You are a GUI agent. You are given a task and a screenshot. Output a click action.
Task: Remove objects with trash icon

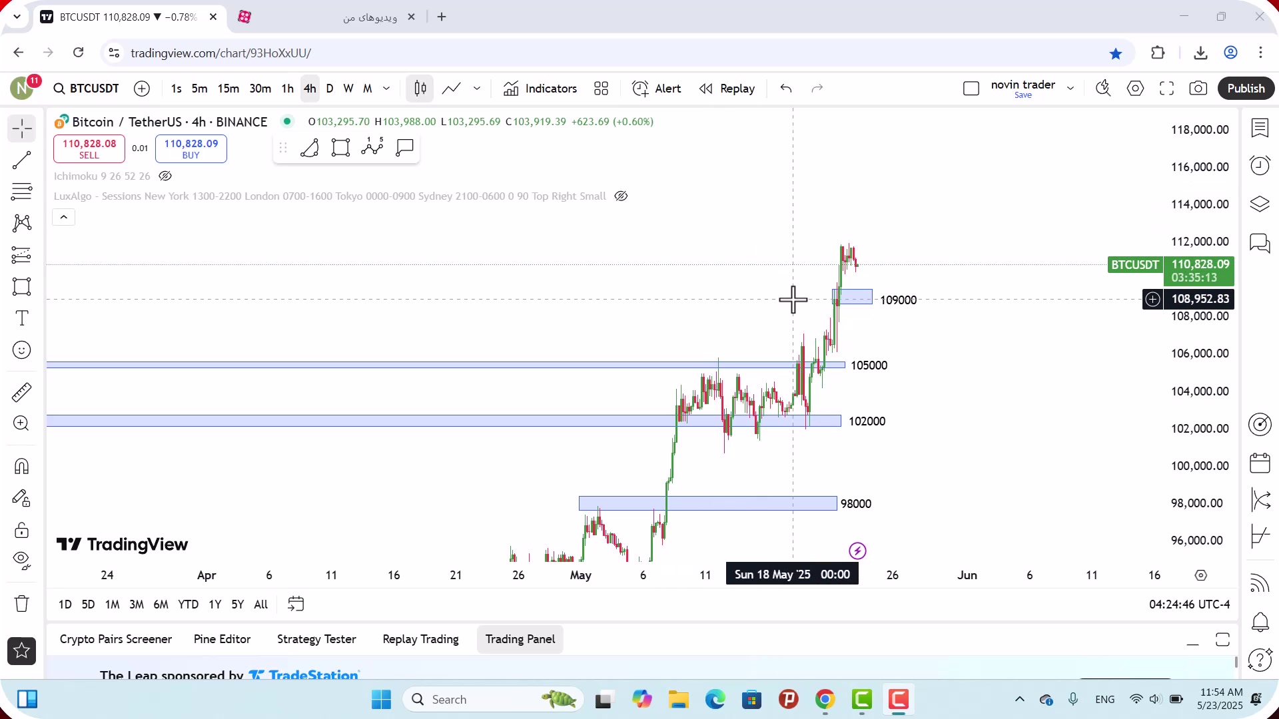pyautogui.click(x=22, y=604)
